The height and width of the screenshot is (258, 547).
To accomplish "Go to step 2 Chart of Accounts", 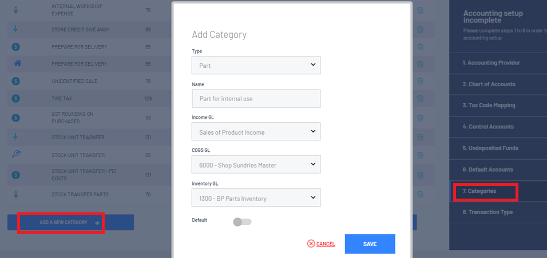I will 489,84.
